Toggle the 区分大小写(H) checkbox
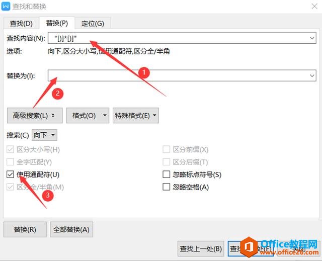322x261 pixels. (10, 149)
